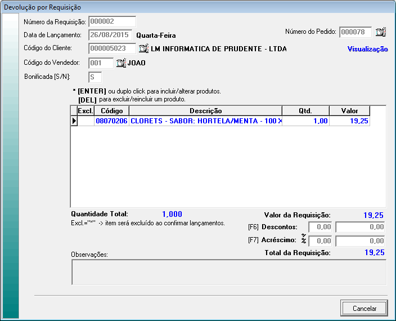Click the lookup icon beside Número do Pedido
Image resolution: width=396 pixels, height=321 pixels.
[x=381, y=32]
